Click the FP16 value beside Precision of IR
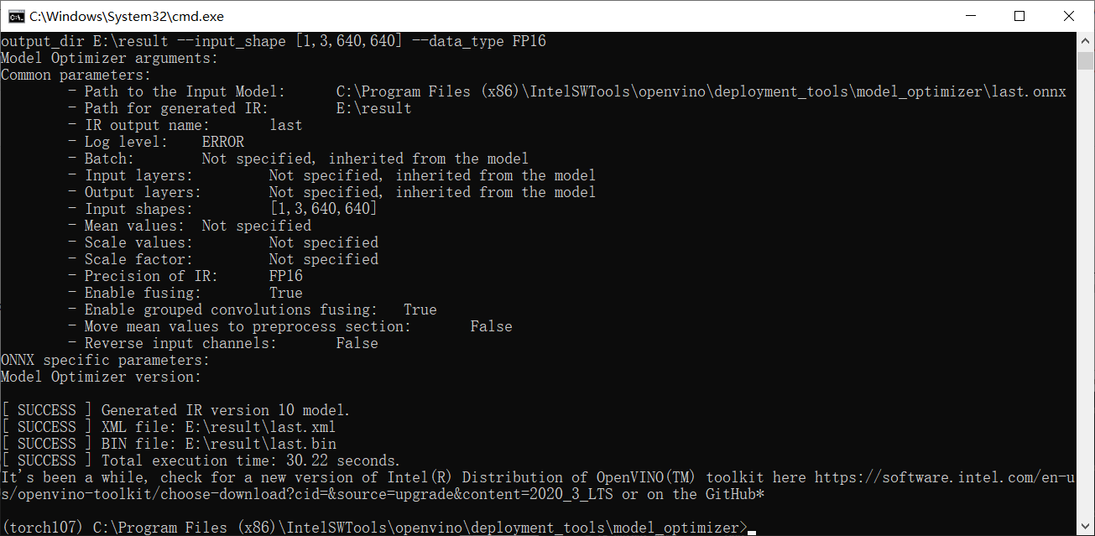This screenshot has height=536, width=1095. point(286,276)
